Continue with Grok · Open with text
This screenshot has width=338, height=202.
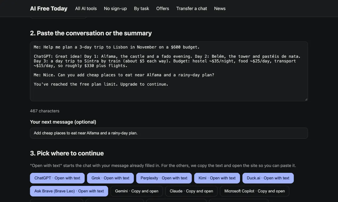click(x=110, y=178)
